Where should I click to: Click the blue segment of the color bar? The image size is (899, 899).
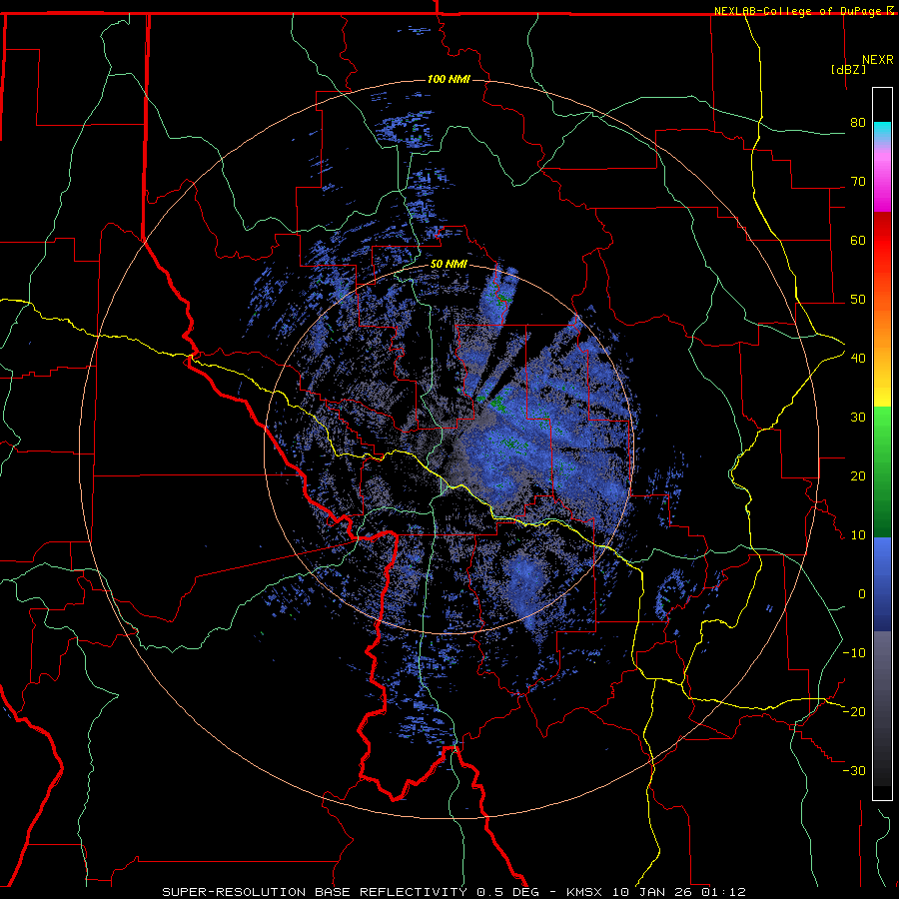click(x=882, y=584)
